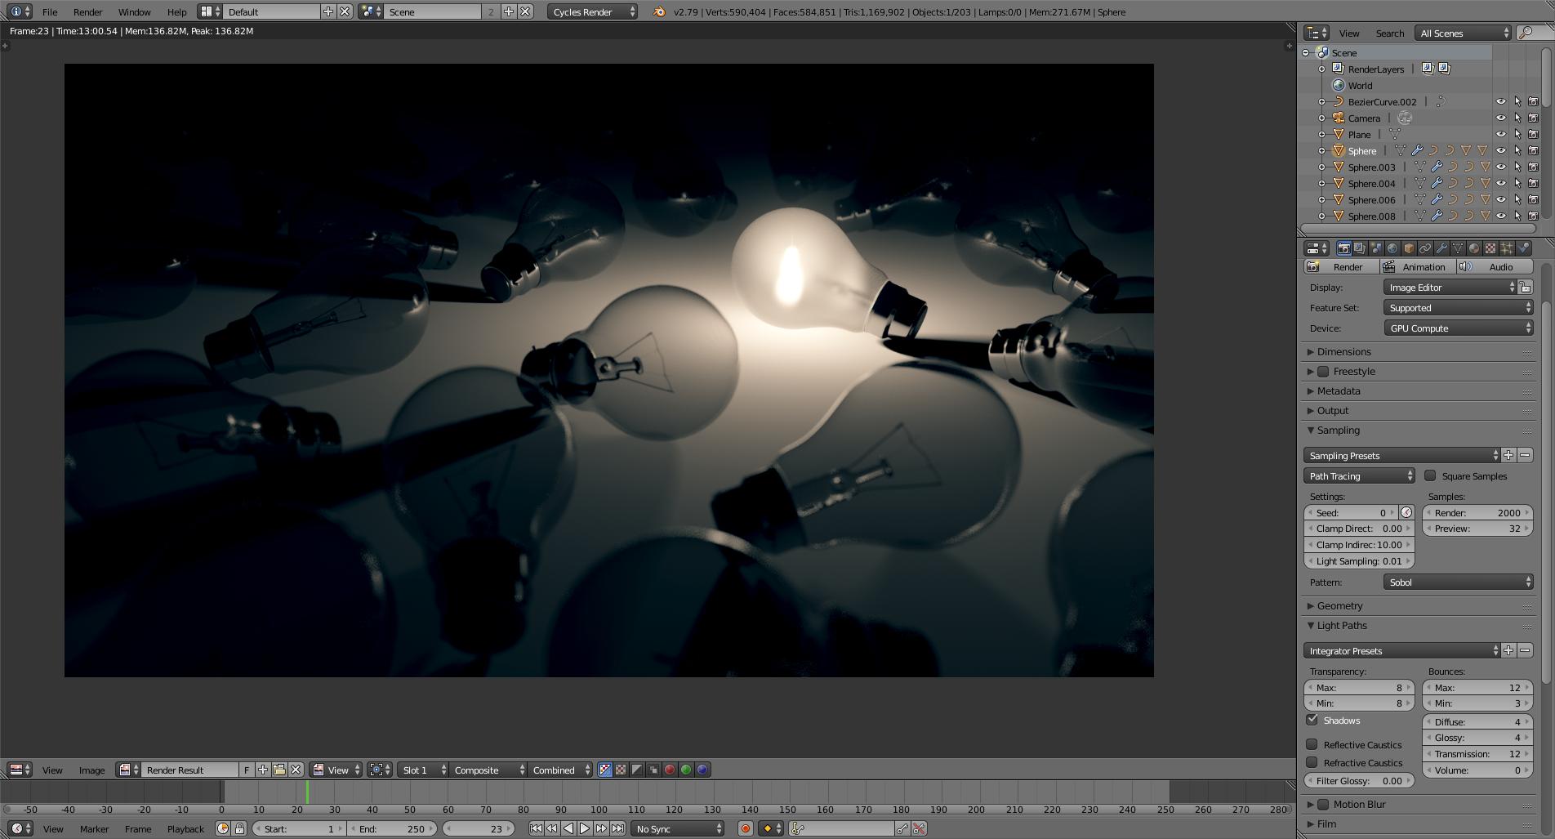Open the Render Layers properties tab
This screenshot has width=1555, height=839.
point(1360,248)
